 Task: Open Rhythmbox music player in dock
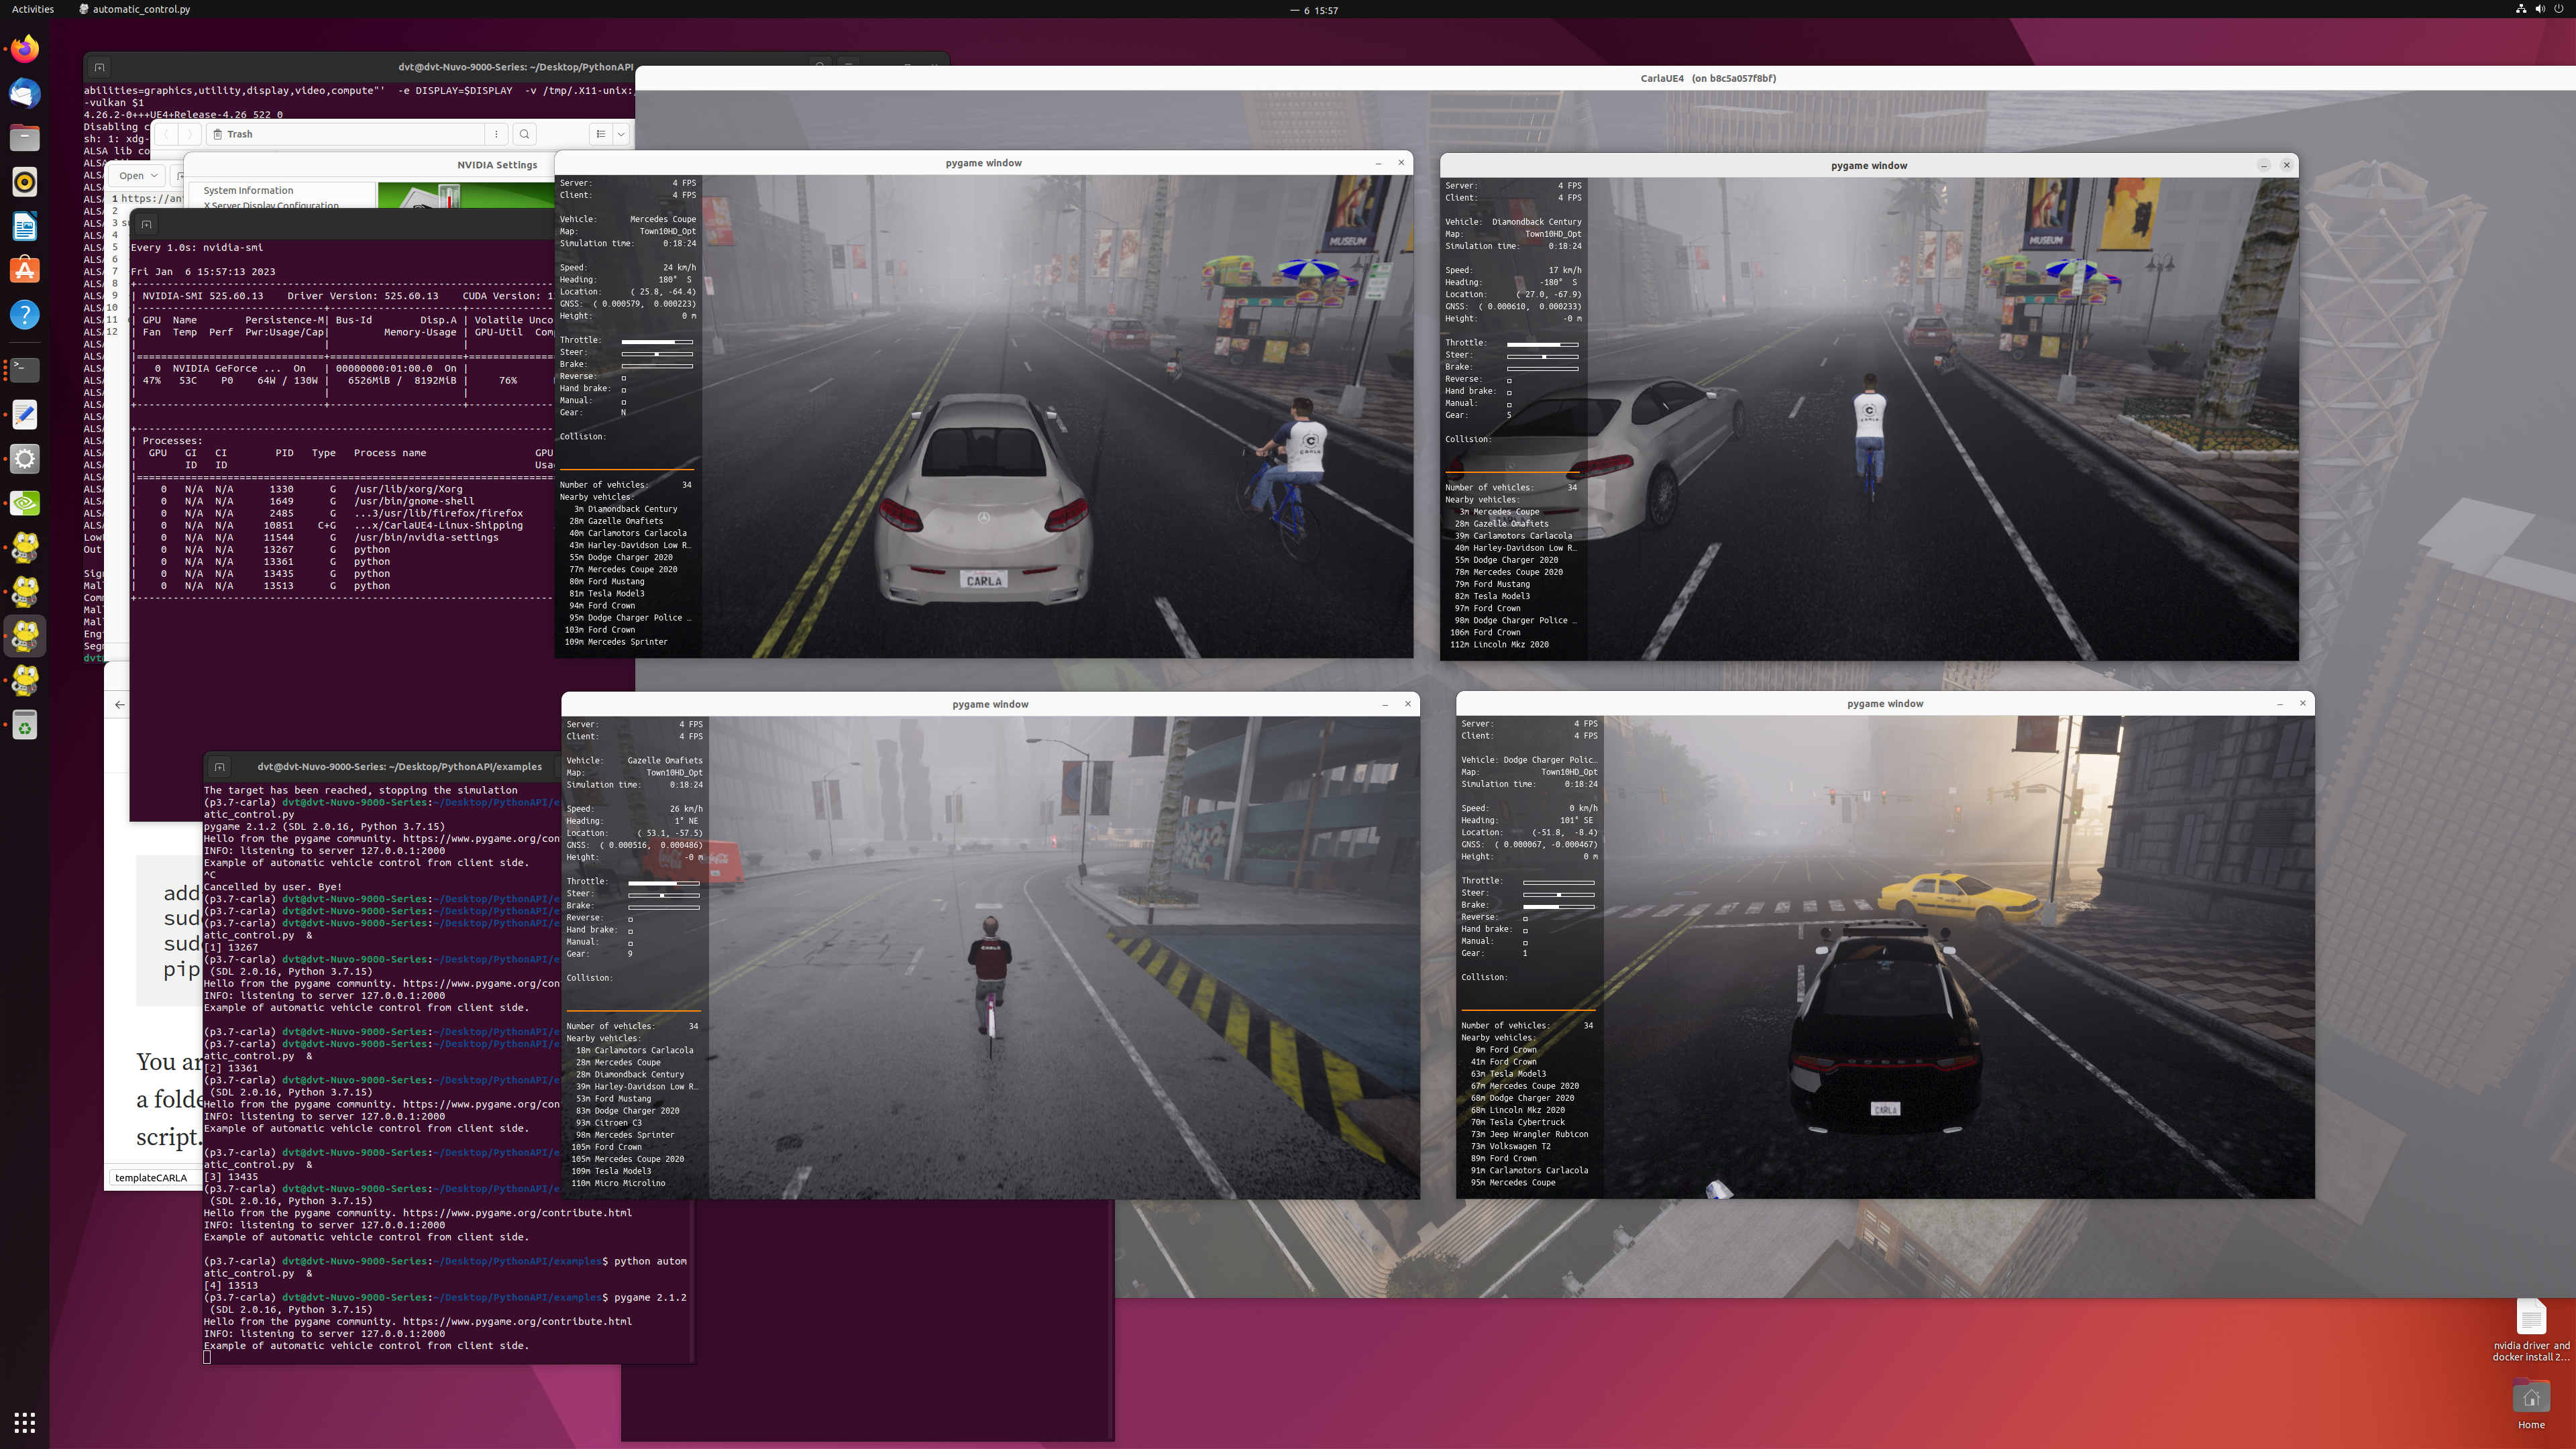tap(25, 182)
